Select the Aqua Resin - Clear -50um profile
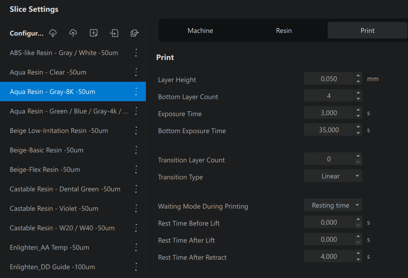Image resolution: width=408 pixels, height=278 pixels. pos(73,72)
